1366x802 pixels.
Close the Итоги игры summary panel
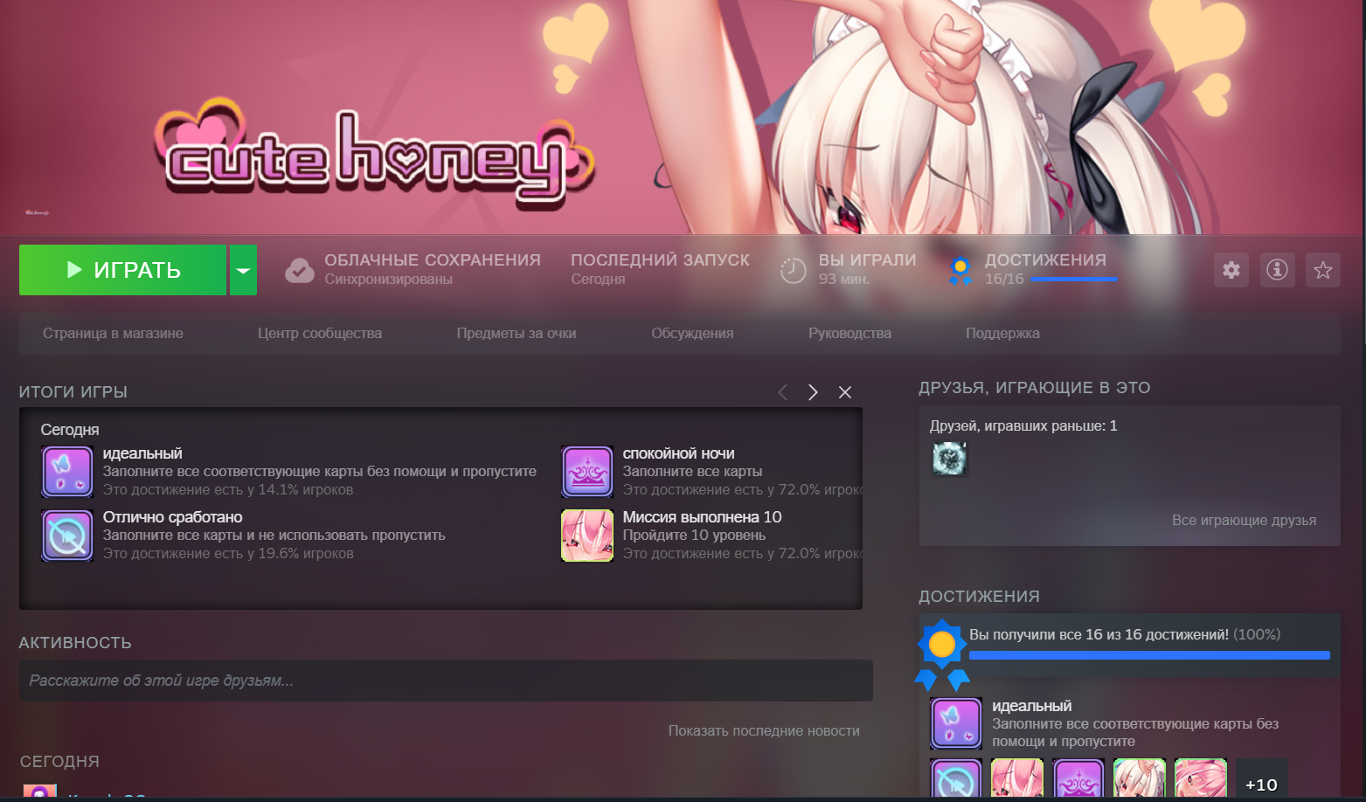(845, 392)
